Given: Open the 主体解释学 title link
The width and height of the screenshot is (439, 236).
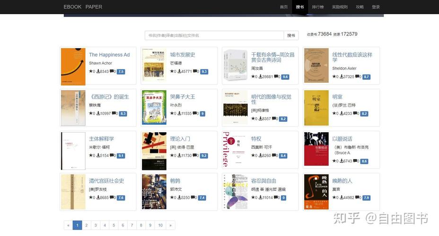Looking at the screenshot, I should point(101,139).
